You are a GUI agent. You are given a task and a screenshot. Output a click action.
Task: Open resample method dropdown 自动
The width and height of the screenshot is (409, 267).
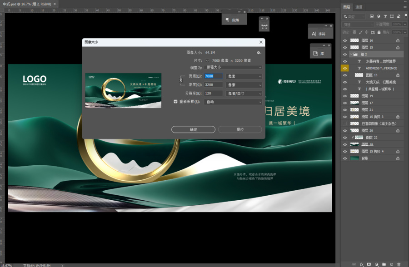[233, 102]
